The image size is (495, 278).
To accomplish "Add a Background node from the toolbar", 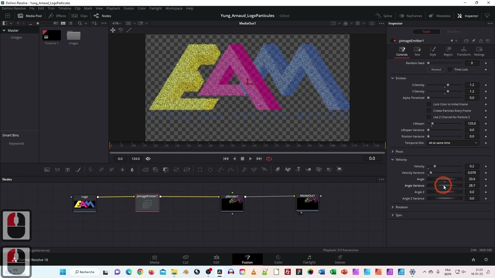I will click(47, 170).
